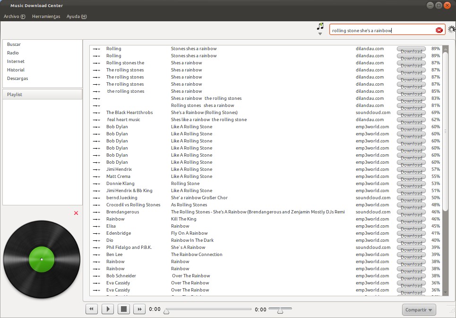
Task: Play the current track
Action: tap(107, 309)
